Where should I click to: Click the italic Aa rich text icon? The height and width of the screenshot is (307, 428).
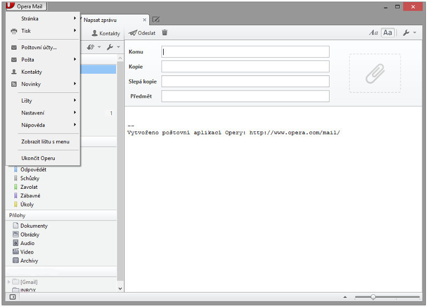click(x=373, y=33)
